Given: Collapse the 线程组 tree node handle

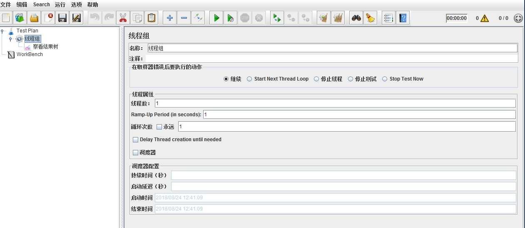Looking at the screenshot, I should tap(10, 39).
